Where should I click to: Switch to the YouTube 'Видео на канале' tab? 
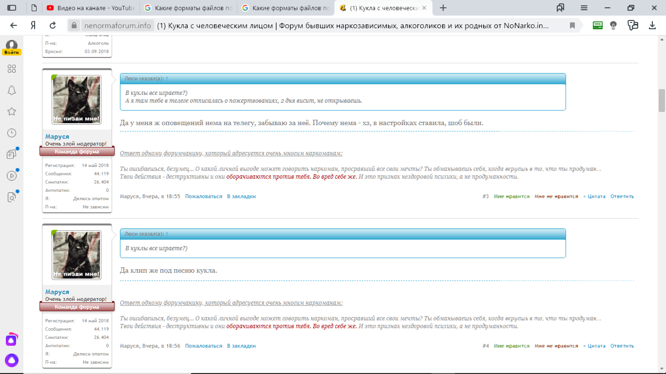(91, 8)
